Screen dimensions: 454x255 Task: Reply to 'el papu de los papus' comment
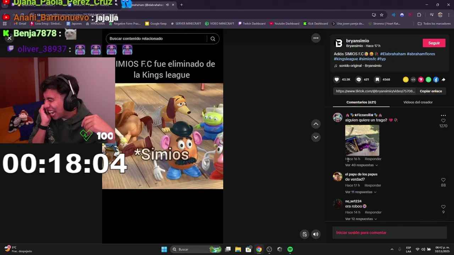point(372,186)
